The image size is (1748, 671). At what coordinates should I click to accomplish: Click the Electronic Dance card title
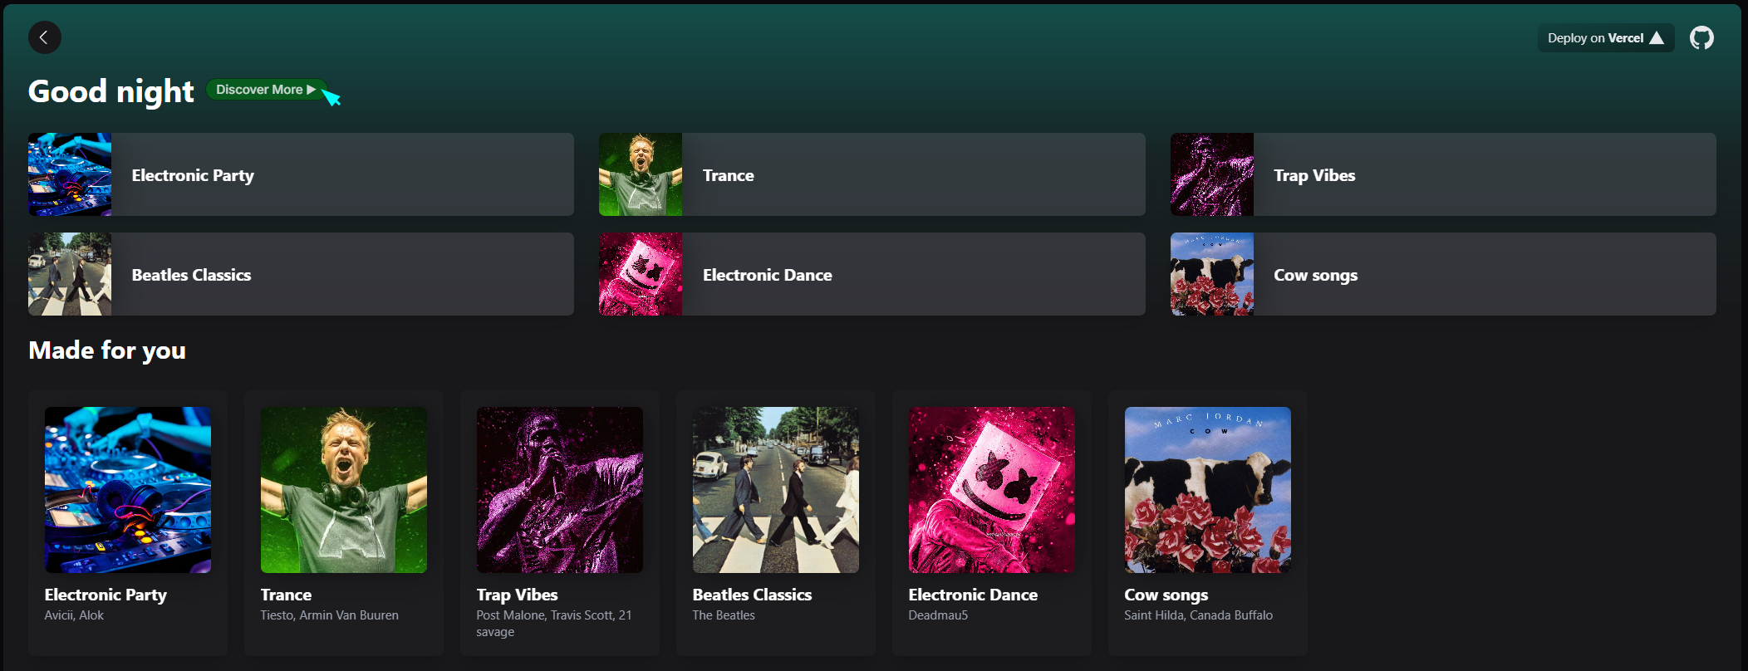click(973, 595)
